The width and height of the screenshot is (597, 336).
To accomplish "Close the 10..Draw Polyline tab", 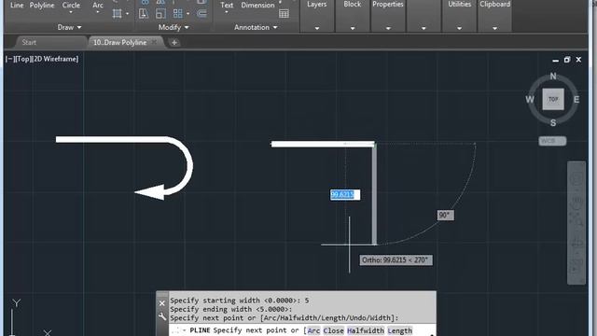I will [154, 42].
